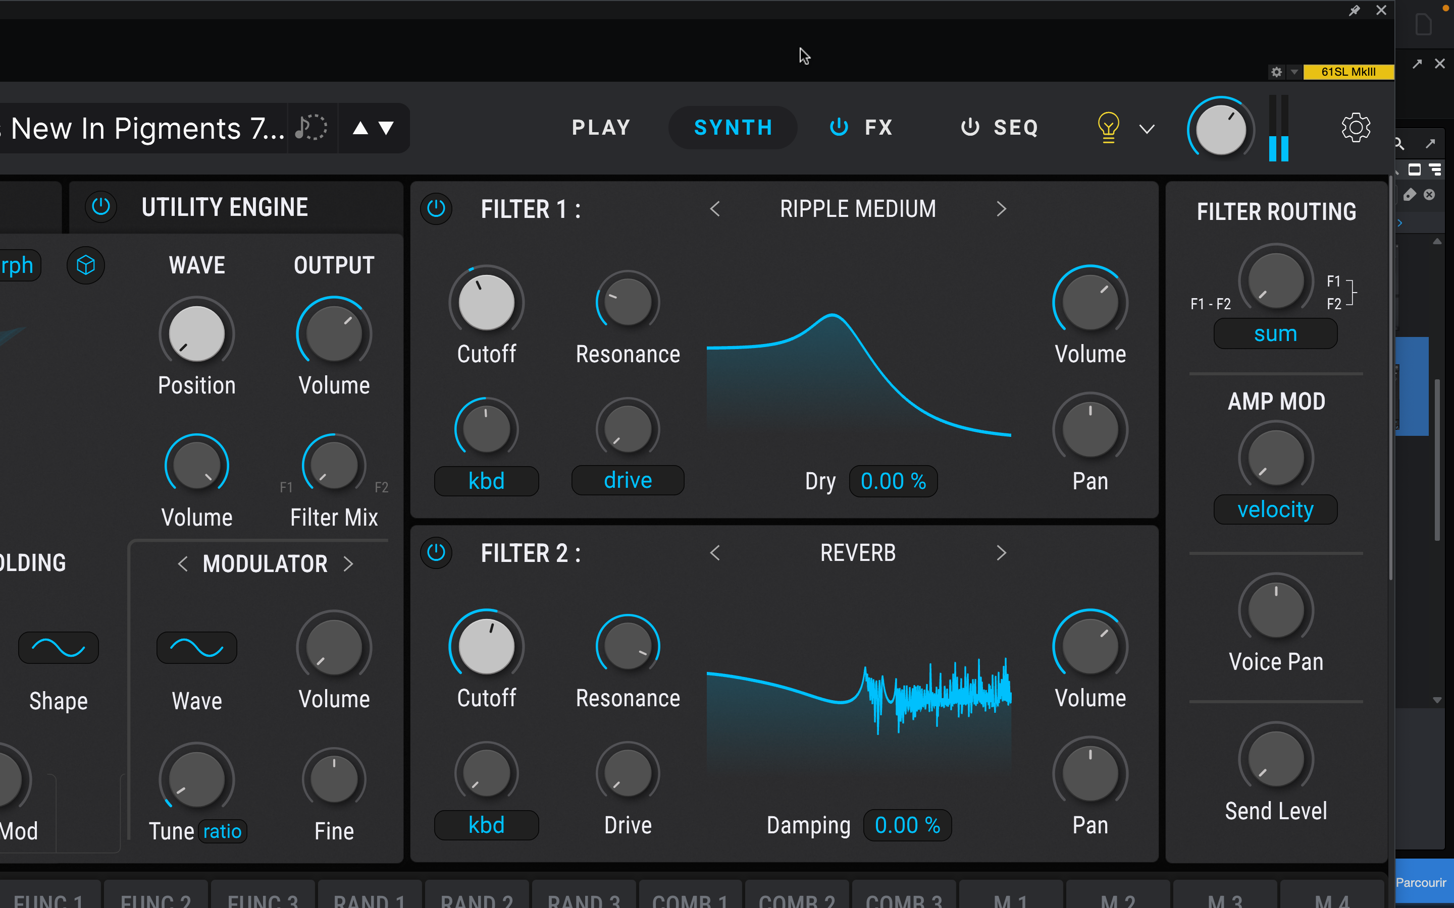
Task: Click the pin icon in title bar
Action: point(1354,10)
